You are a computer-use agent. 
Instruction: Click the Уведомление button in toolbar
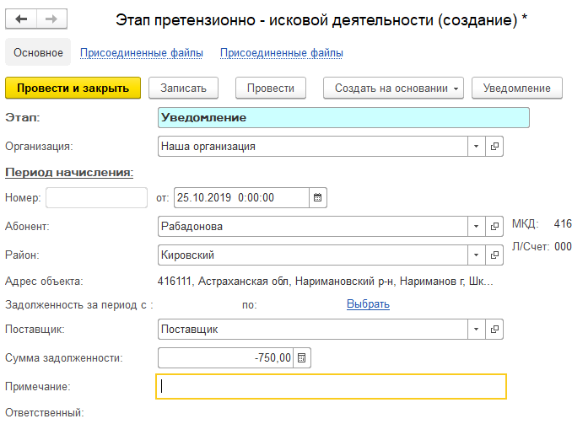(516, 89)
